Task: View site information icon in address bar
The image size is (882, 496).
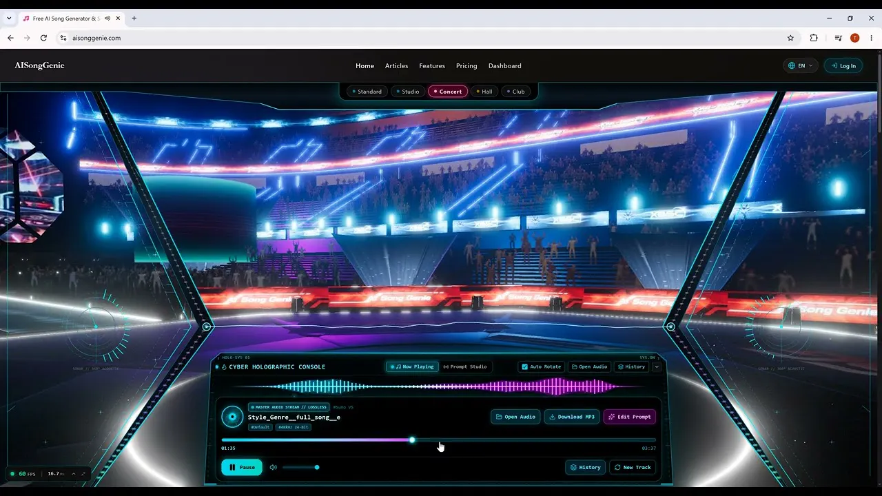Action: coord(63,38)
